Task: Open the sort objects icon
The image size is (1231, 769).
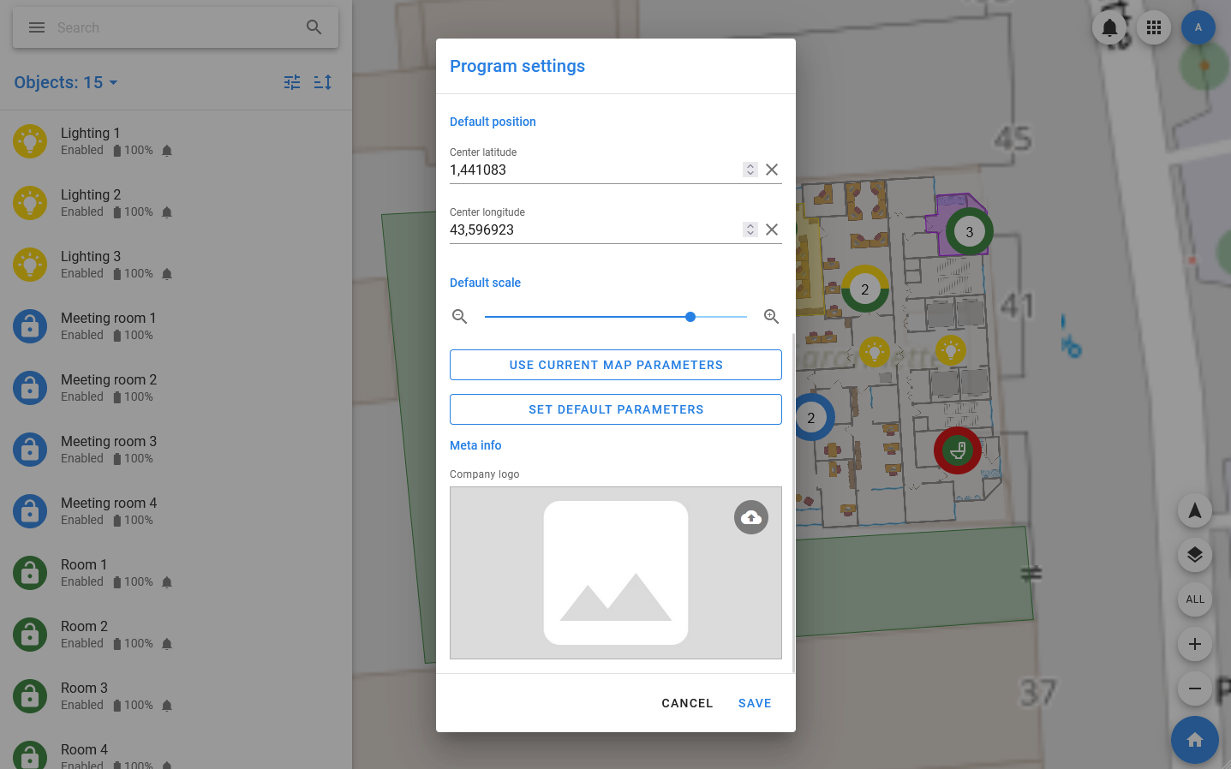Action: pyautogui.click(x=323, y=82)
